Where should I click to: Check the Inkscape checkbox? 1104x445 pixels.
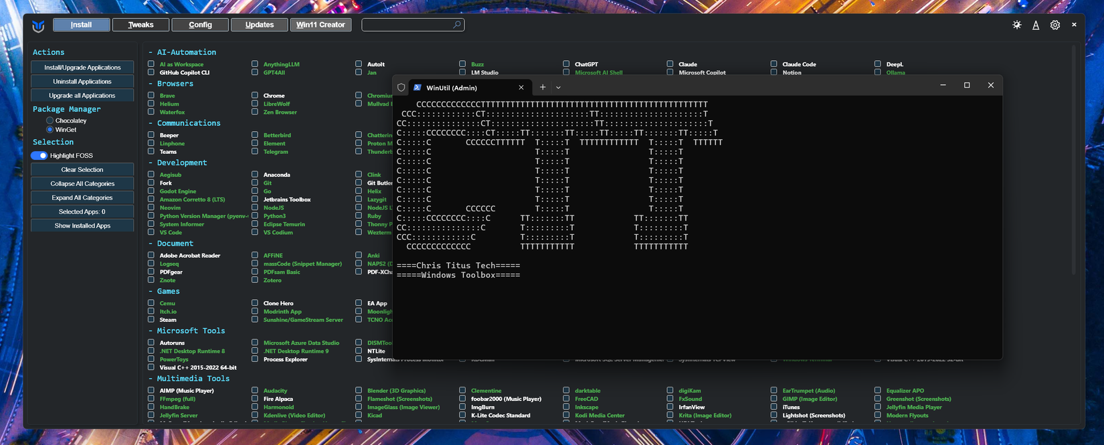tap(566, 407)
